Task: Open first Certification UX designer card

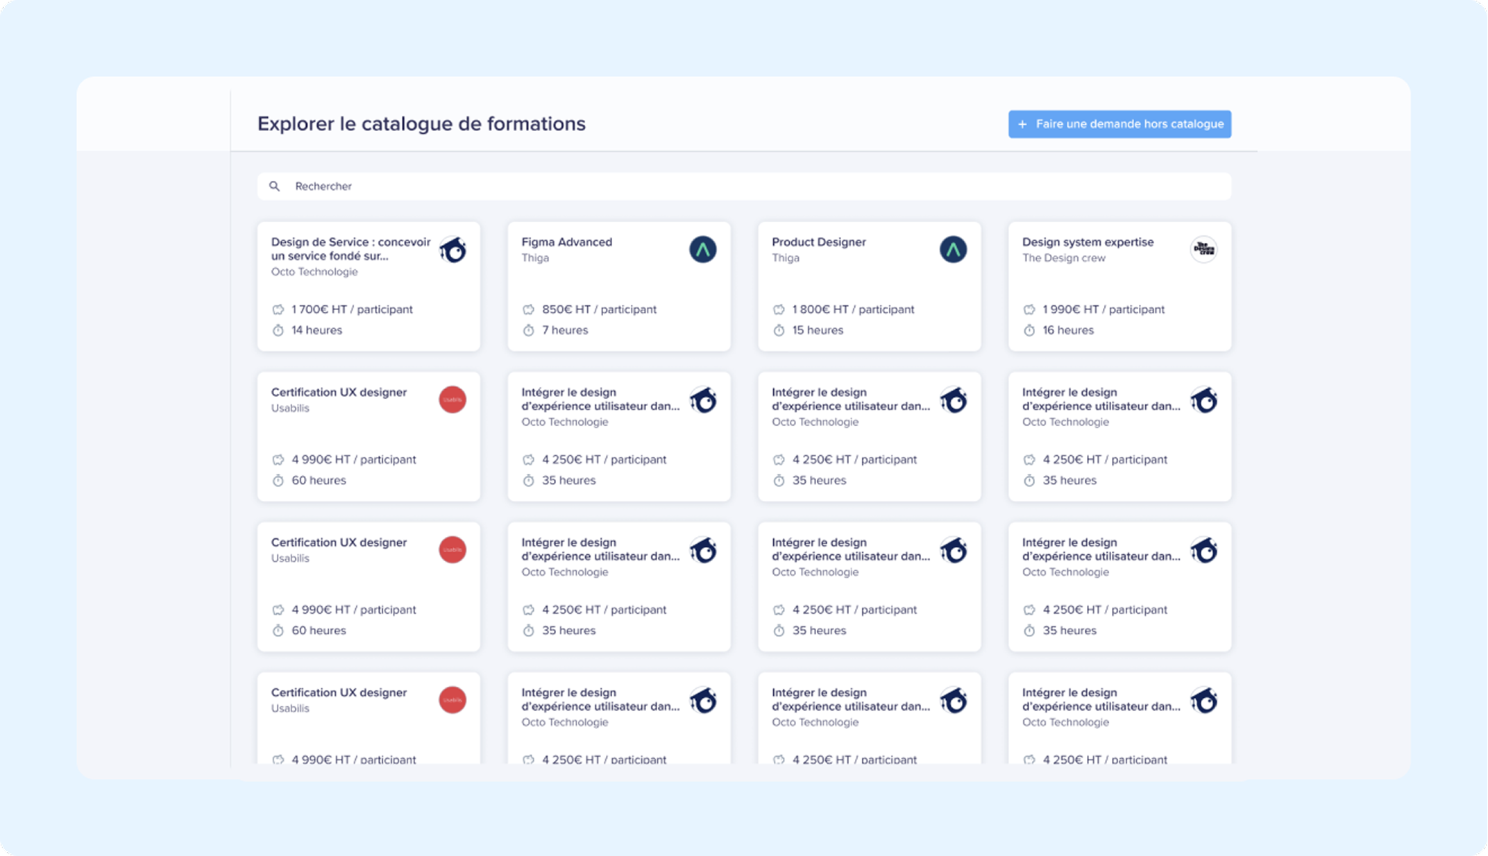Action: click(369, 436)
